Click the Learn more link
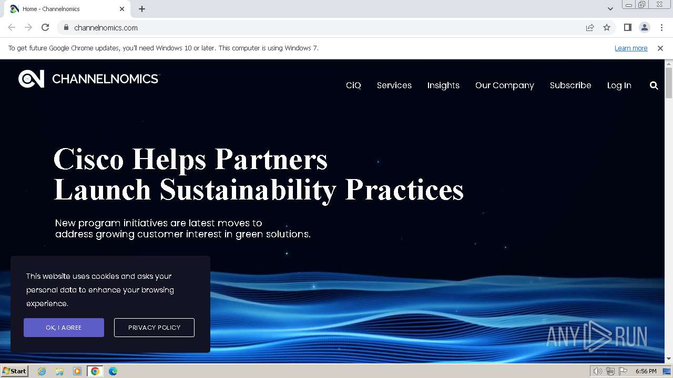 [x=631, y=48]
